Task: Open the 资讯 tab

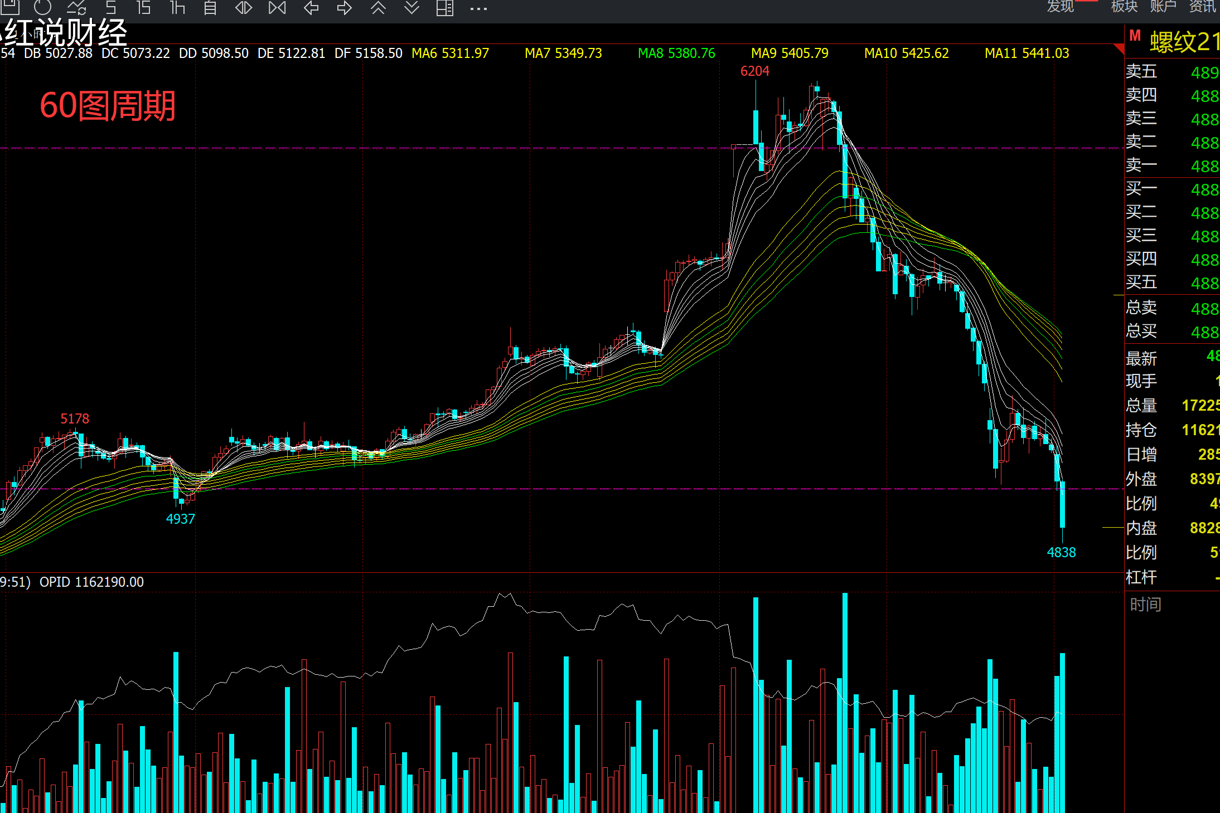Action: [x=1202, y=6]
